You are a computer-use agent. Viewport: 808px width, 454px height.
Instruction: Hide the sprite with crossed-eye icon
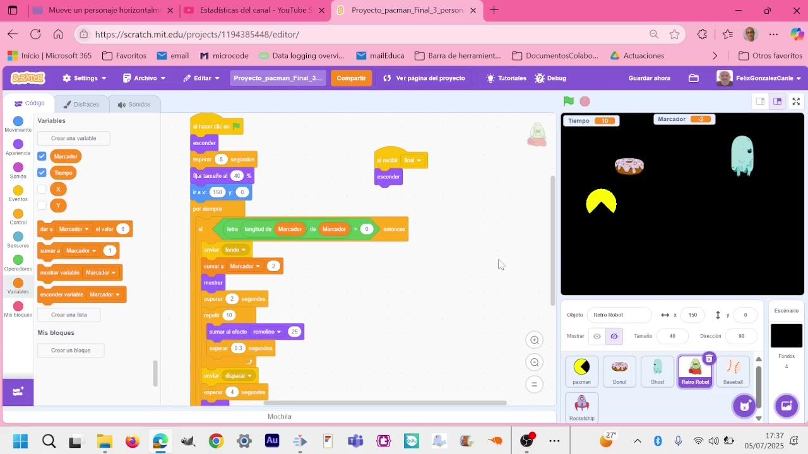614,336
